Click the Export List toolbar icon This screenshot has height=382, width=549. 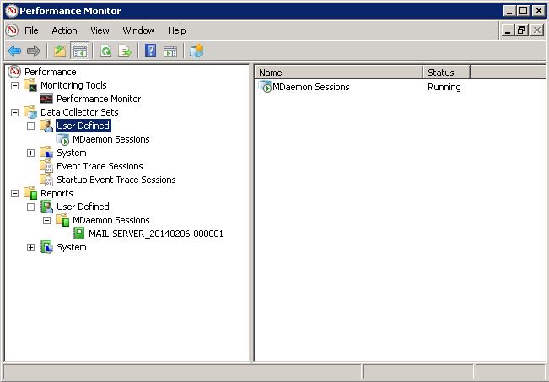[x=125, y=51]
